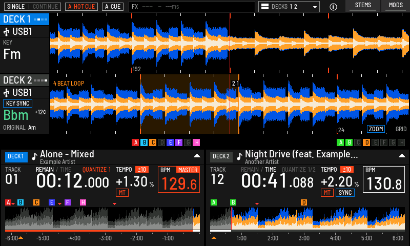Viewport: 410px width, 246px height.
Task: Trigger Deck 1 hot cue C orange pad
Action: tap(153, 142)
